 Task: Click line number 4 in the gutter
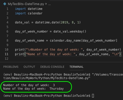[x=7, y=22]
